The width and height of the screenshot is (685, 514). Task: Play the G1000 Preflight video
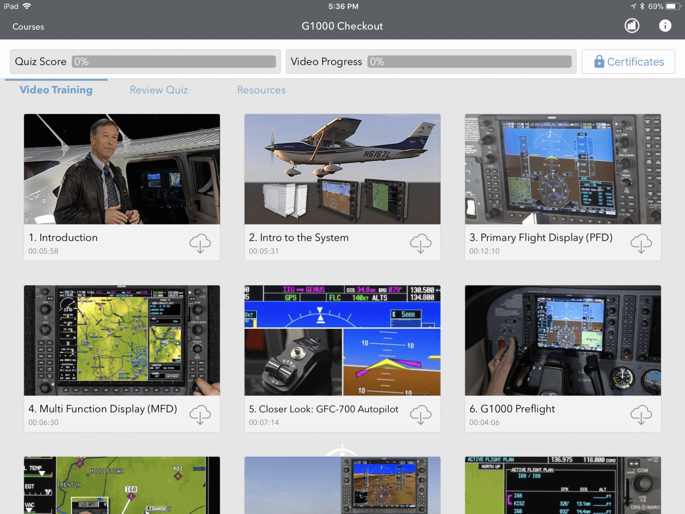click(563, 340)
